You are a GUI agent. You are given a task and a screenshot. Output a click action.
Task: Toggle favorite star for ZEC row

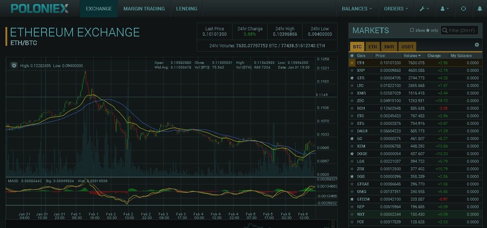click(352, 101)
